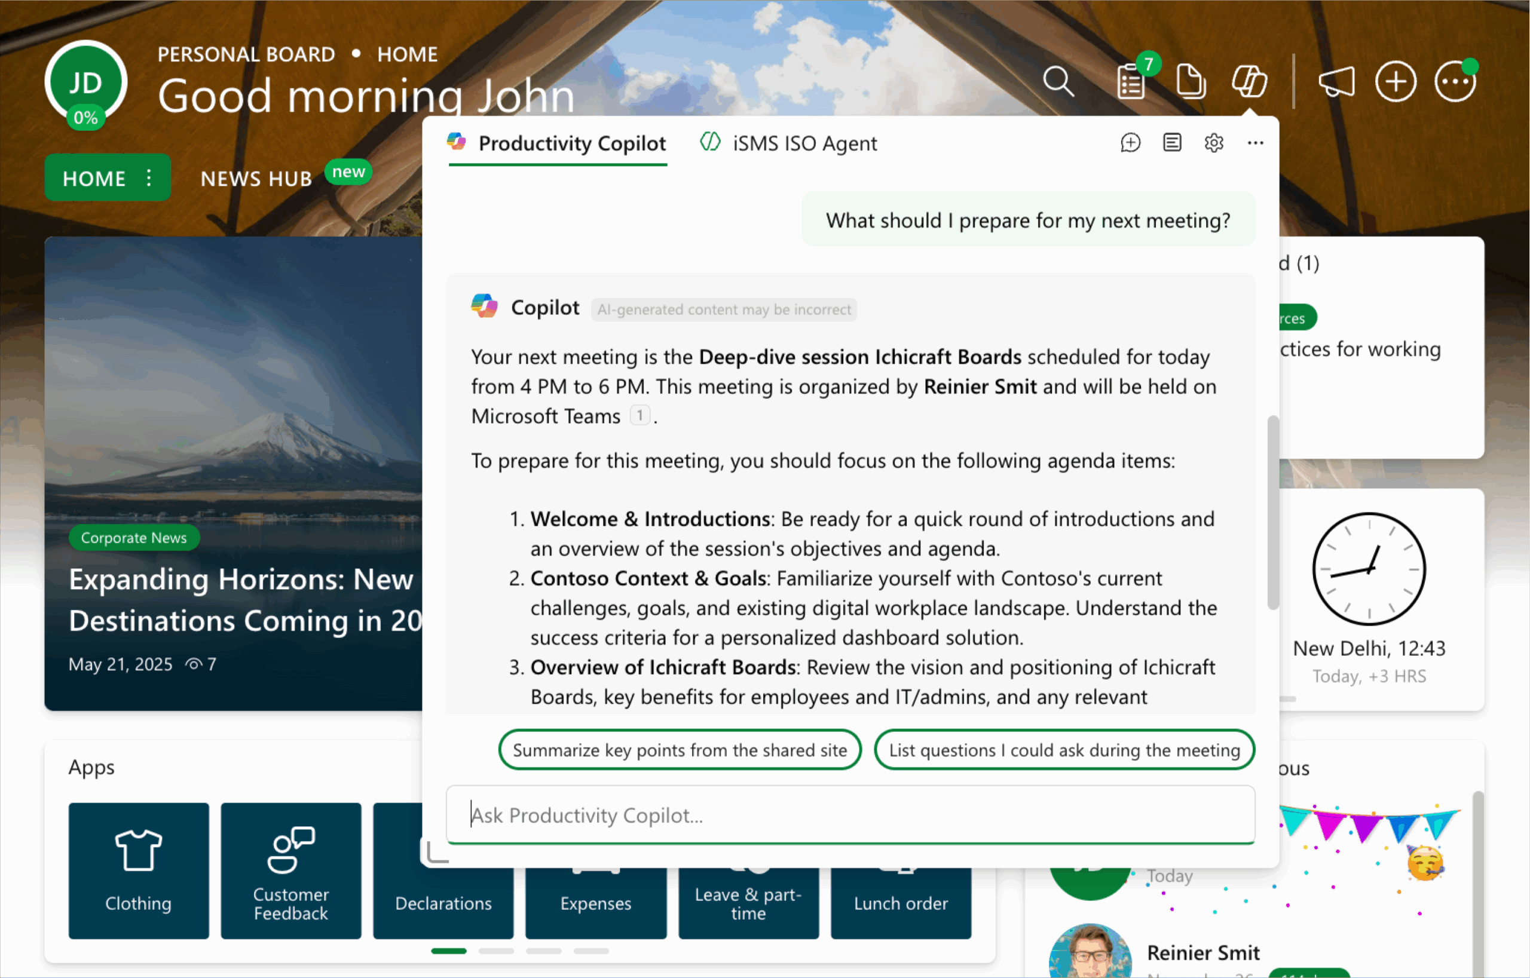Open the task list icon with badge 7
This screenshot has height=978, width=1530.
click(1131, 82)
